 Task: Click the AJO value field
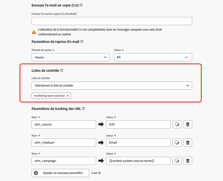(x=138, y=125)
